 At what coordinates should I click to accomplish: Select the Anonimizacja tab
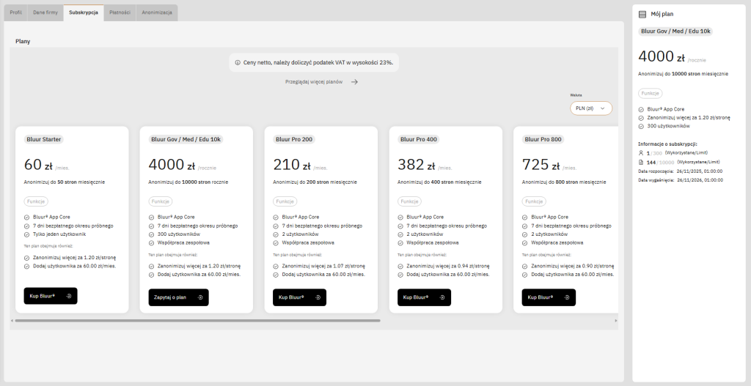pos(156,12)
